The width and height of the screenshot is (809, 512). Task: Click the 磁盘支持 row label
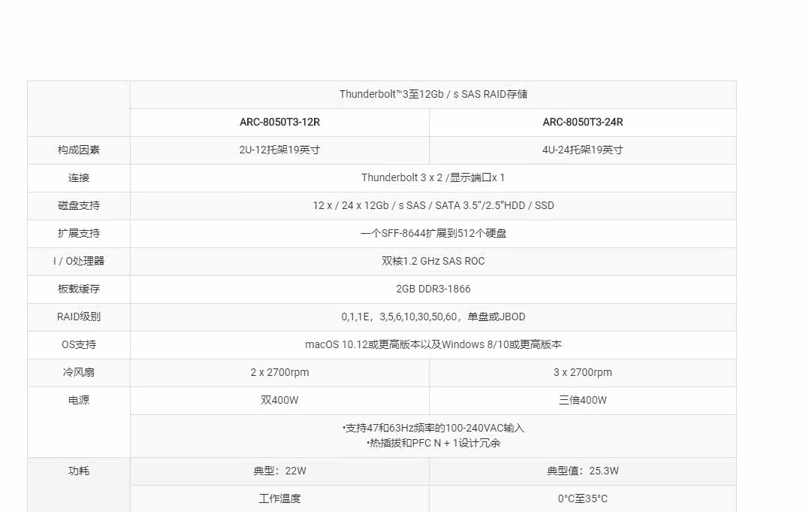pos(78,206)
